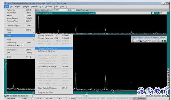Choose Zoom Window Image...
The width and height of the screenshot is (171, 100).
point(54,67)
